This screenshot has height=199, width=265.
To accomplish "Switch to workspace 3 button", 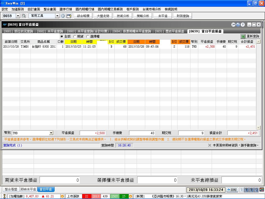I will [x=251, y=190].
